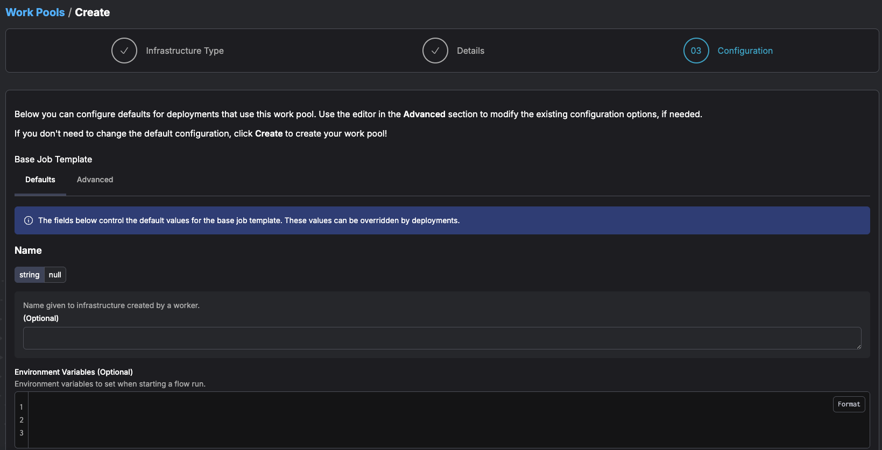The image size is (882, 450).
Task: Choose the null type toggle for Name
Action: (55, 275)
